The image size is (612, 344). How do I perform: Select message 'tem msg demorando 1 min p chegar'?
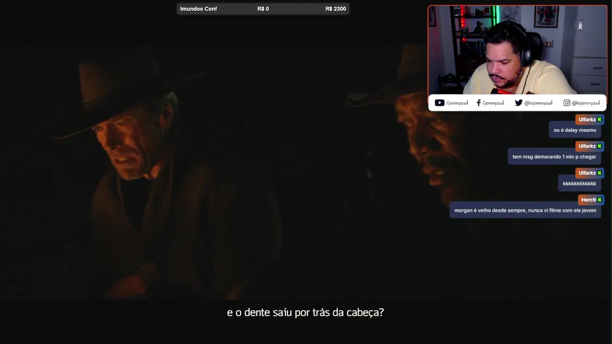pos(554,157)
